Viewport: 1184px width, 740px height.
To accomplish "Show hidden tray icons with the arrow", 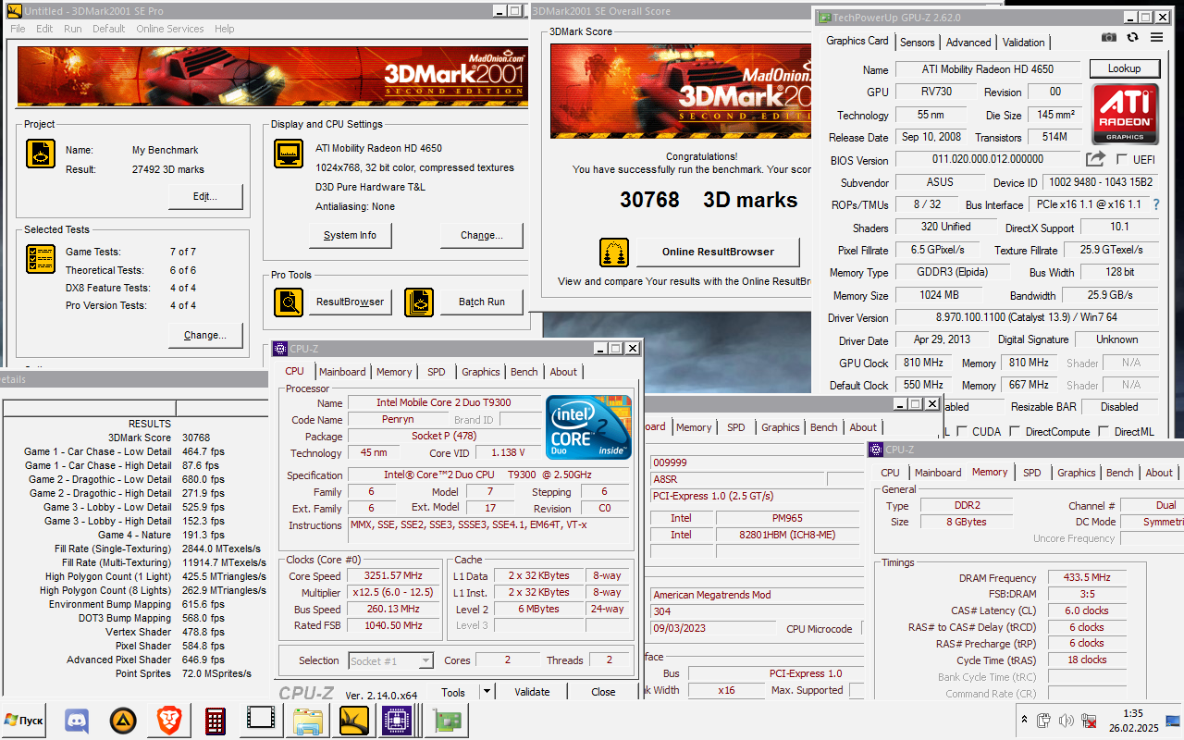I will point(1024,721).
